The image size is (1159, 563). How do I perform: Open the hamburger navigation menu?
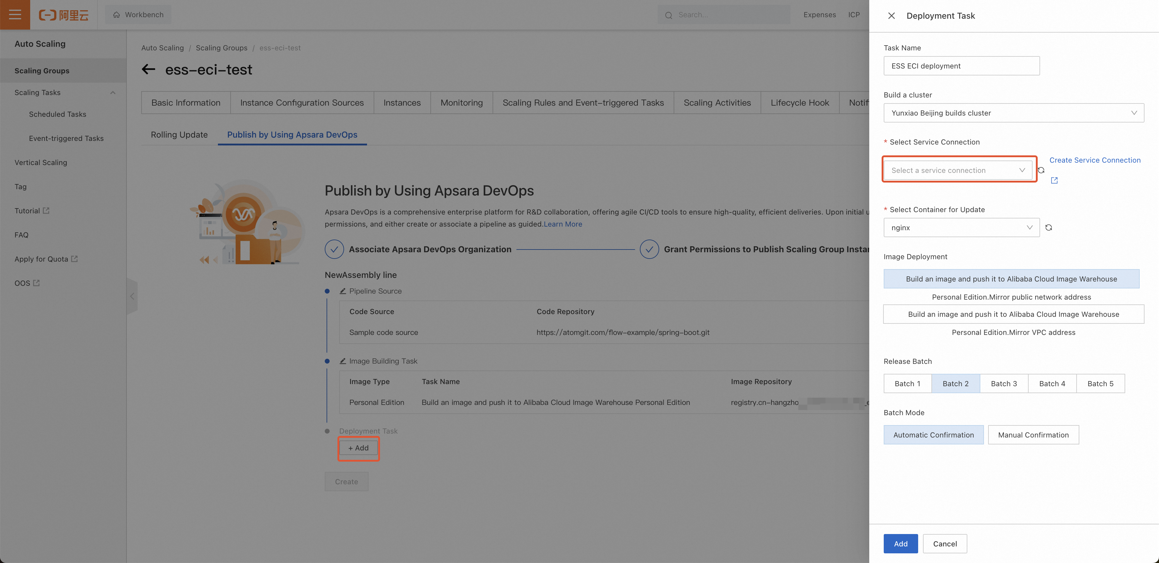click(x=15, y=15)
